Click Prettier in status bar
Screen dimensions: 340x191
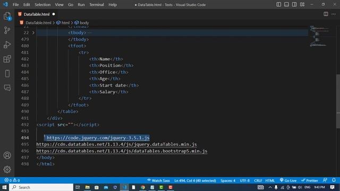(x=309, y=180)
